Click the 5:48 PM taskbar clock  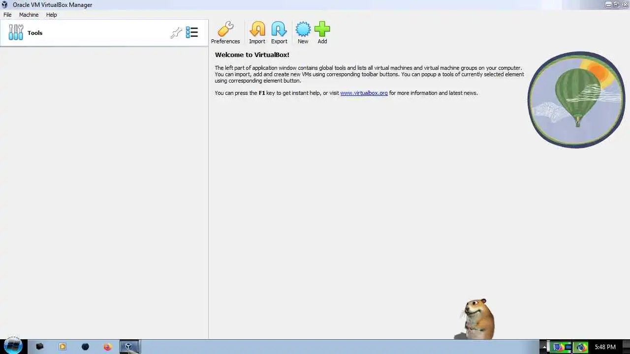point(605,347)
